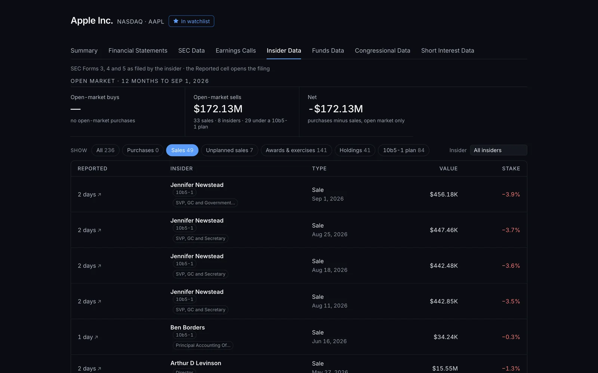The height and width of the screenshot is (373, 598).
Task: Click the VALUE column header
Action: point(449,169)
